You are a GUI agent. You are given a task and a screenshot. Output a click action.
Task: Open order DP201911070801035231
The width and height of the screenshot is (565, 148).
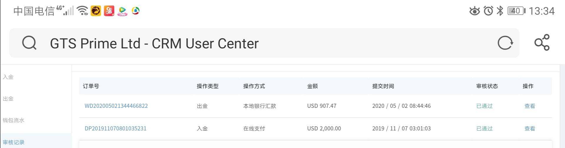click(x=115, y=129)
